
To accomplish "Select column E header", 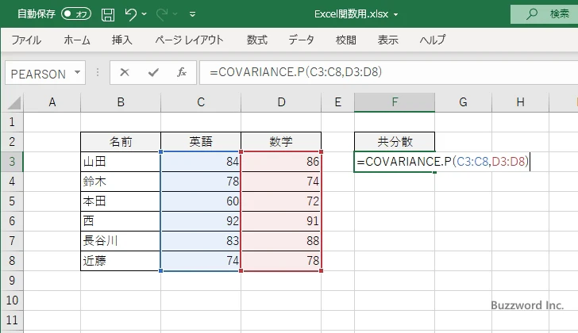I will click(x=337, y=102).
